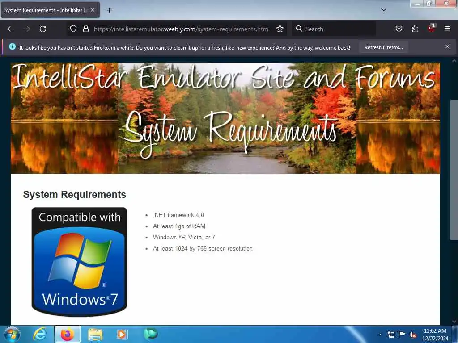
Task: Click the muted volume speaker icon
Action: point(413,335)
